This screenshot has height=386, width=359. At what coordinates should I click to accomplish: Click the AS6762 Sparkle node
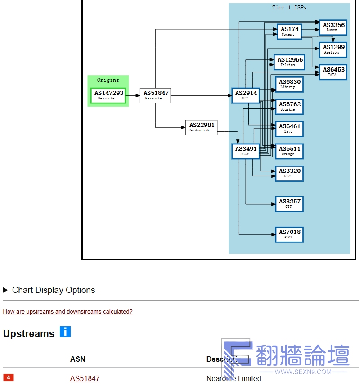(289, 107)
